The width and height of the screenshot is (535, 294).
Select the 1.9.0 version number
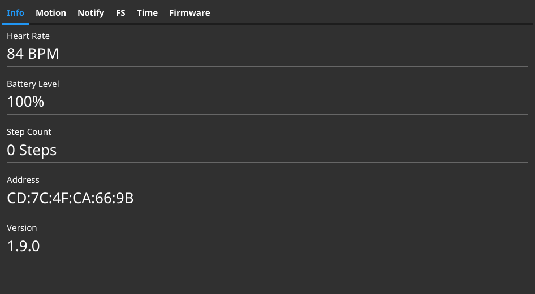[23, 246]
